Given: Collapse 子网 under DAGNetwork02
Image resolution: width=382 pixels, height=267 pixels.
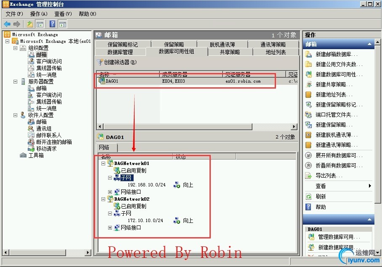Looking at the screenshot, I should (110, 214).
